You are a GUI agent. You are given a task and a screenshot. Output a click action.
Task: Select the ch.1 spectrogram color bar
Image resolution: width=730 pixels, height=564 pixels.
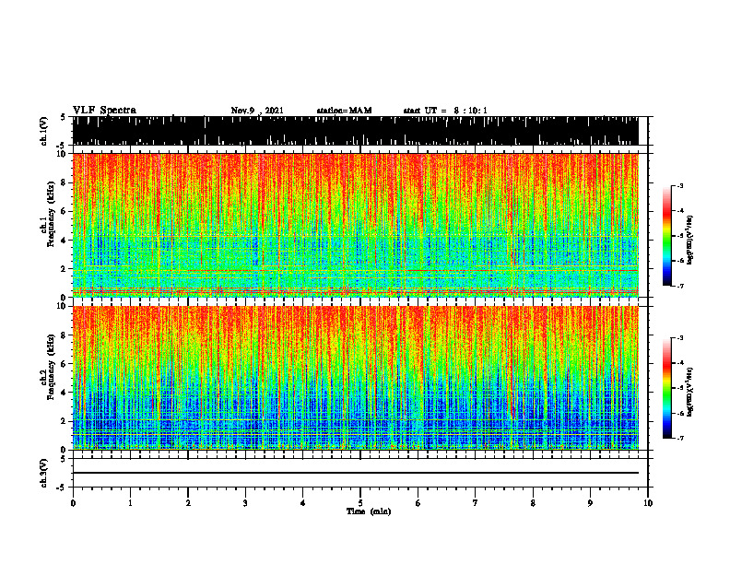coord(666,236)
